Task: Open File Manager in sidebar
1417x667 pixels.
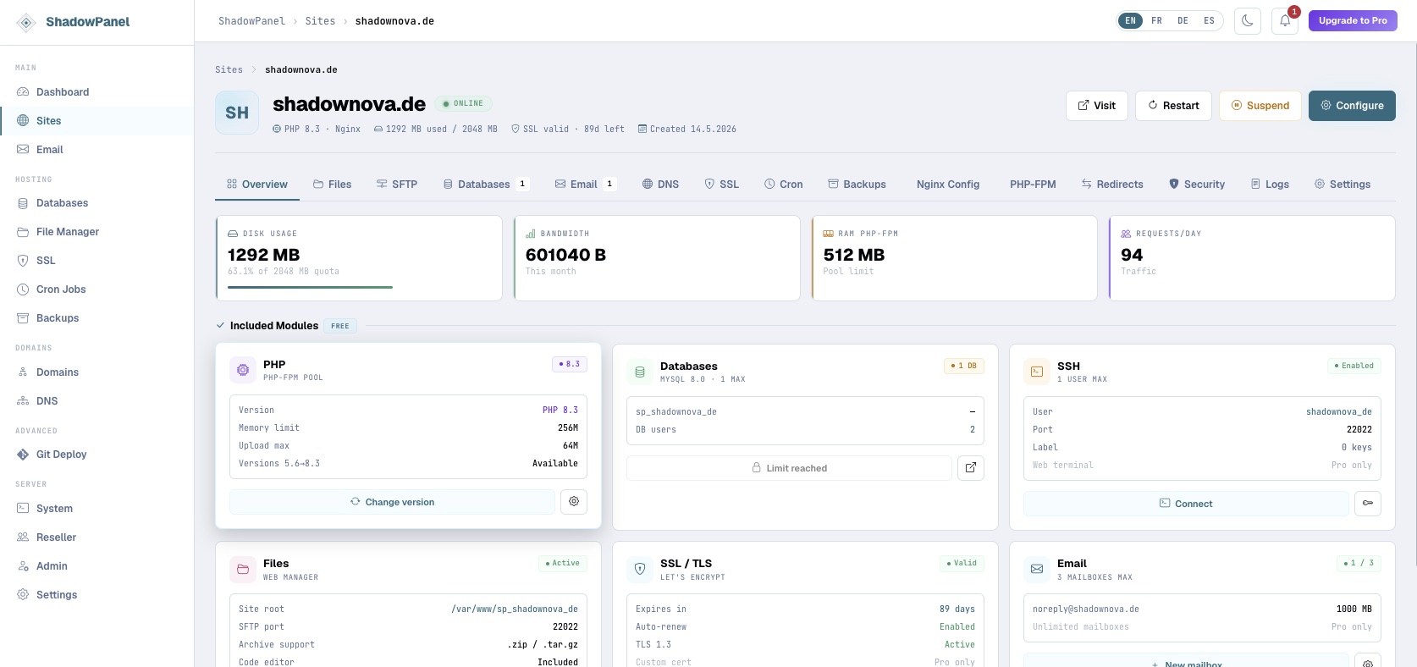Action: coord(97,232)
